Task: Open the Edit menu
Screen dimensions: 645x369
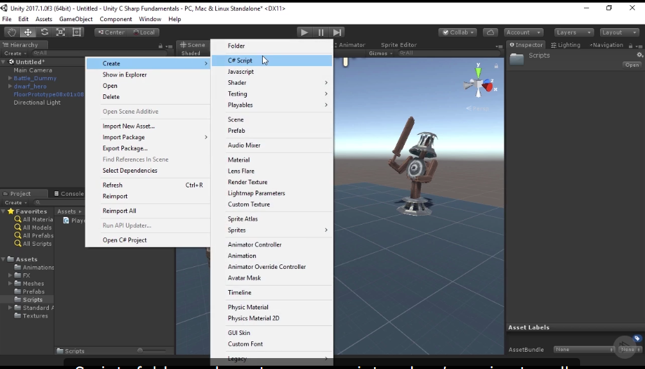Action: pos(23,19)
